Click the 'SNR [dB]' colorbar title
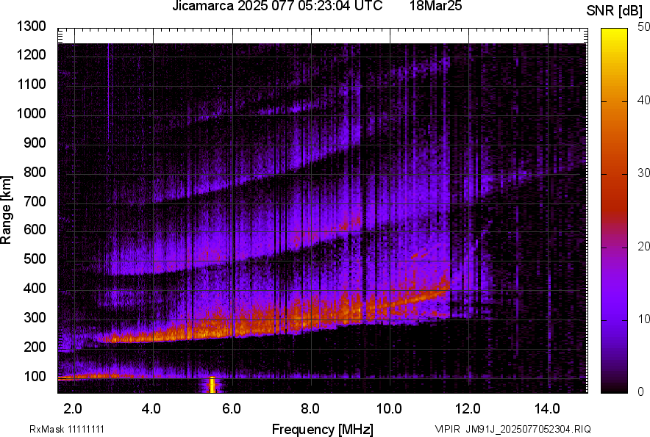This screenshot has height=437, width=650. tap(615, 12)
